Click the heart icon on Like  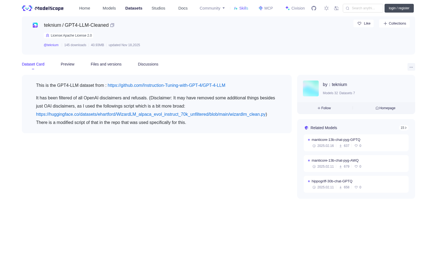[359, 23]
